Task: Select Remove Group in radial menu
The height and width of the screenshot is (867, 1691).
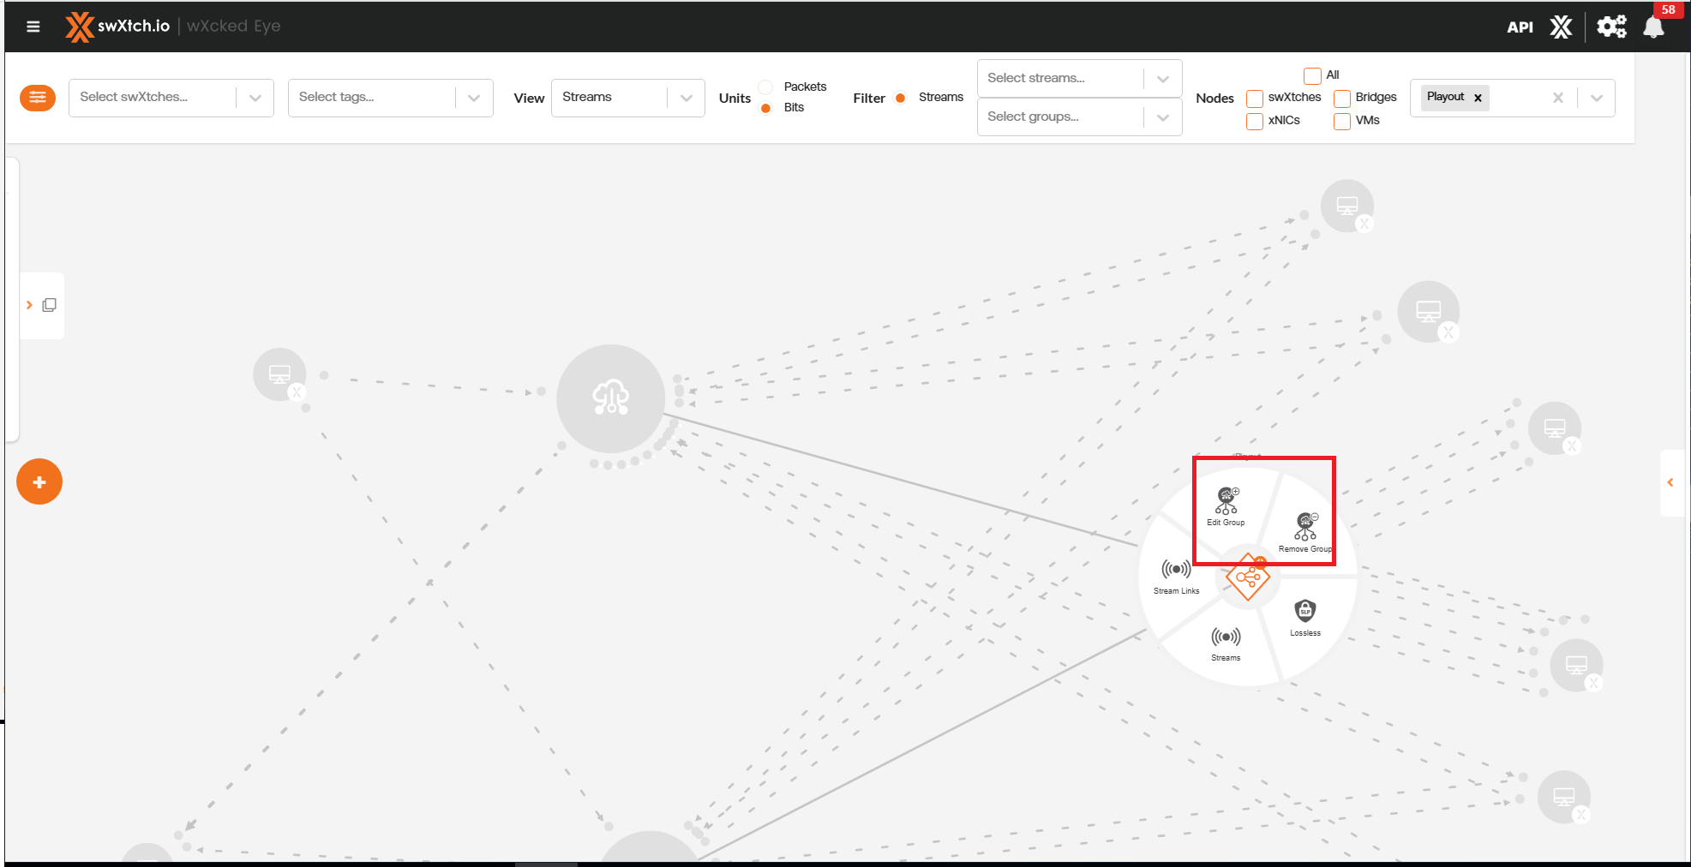Action: pos(1305,529)
